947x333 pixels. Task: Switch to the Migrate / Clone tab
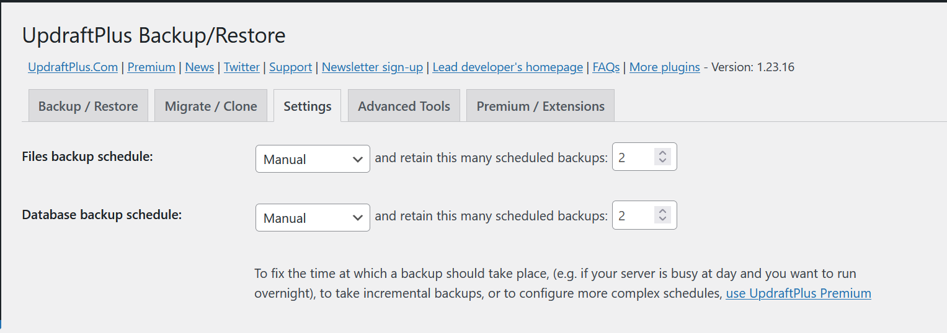pos(211,106)
